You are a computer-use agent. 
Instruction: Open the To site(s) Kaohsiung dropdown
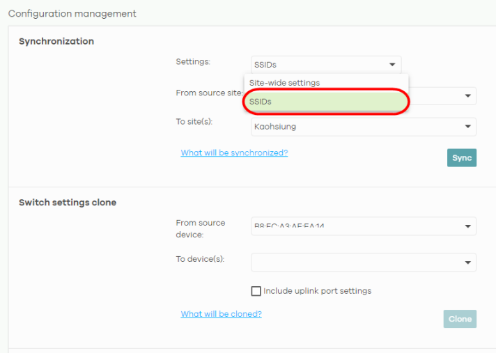click(x=355, y=127)
